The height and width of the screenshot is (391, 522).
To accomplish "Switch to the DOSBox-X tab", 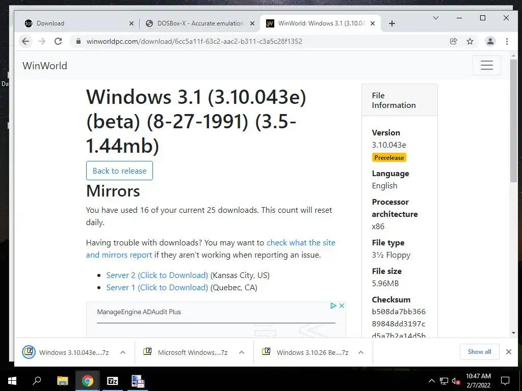I will click(200, 23).
